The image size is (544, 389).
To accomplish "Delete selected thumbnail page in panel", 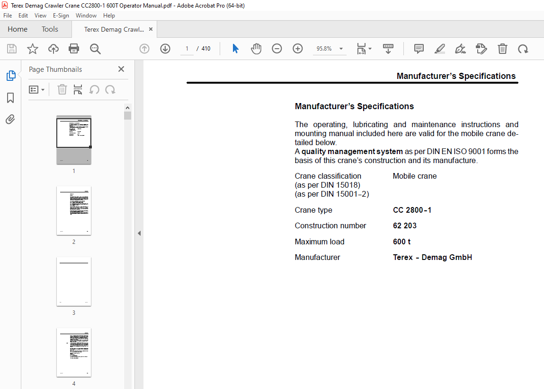I will tap(62, 90).
